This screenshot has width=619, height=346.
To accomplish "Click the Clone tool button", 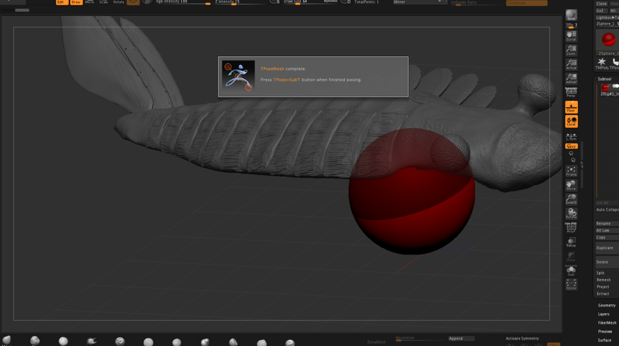I will click(601, 4).
